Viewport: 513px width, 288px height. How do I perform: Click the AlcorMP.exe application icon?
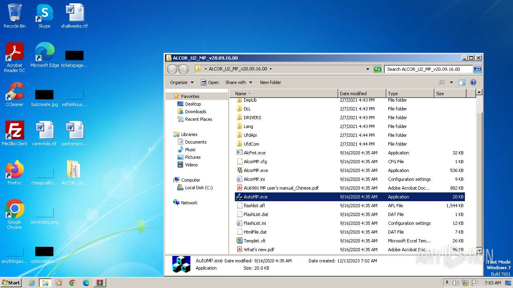[x=240, y=170]
